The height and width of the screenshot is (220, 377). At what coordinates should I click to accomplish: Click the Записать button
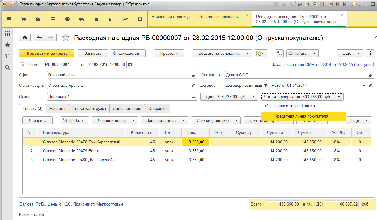click(93, 53)
